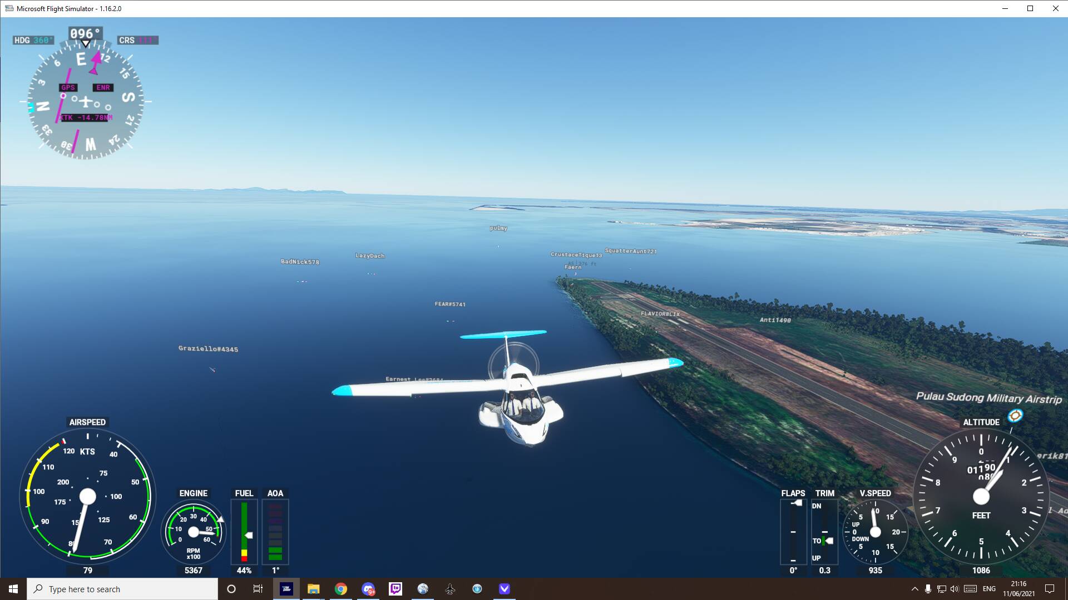1068x600 pixels.
Task: Click the CRS course indicator box
Action: pos(137,40)
